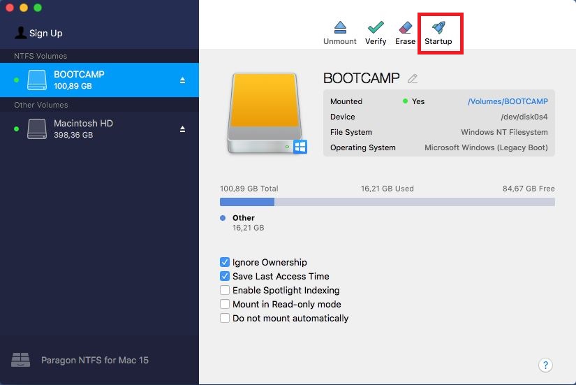Check Mount in Read-only mode
This screenshot has height=385, width=576.
click(225, 304)
